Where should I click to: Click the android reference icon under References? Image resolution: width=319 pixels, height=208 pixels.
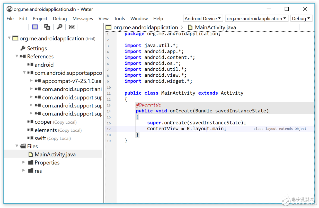point(30,65)
